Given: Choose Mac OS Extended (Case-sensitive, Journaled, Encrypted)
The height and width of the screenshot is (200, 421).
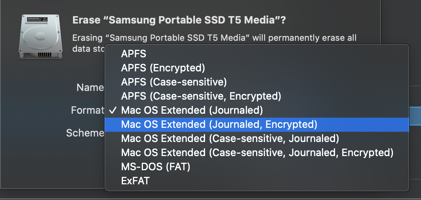Looking at the screenshot, I should 257,153.
